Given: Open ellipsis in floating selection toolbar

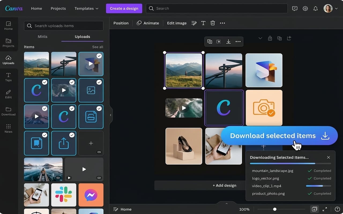Looking at the screenshot, I should point(238,42).
